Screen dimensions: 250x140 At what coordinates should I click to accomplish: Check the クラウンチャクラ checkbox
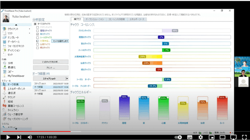pyautogui.click(x=37, y=27)
